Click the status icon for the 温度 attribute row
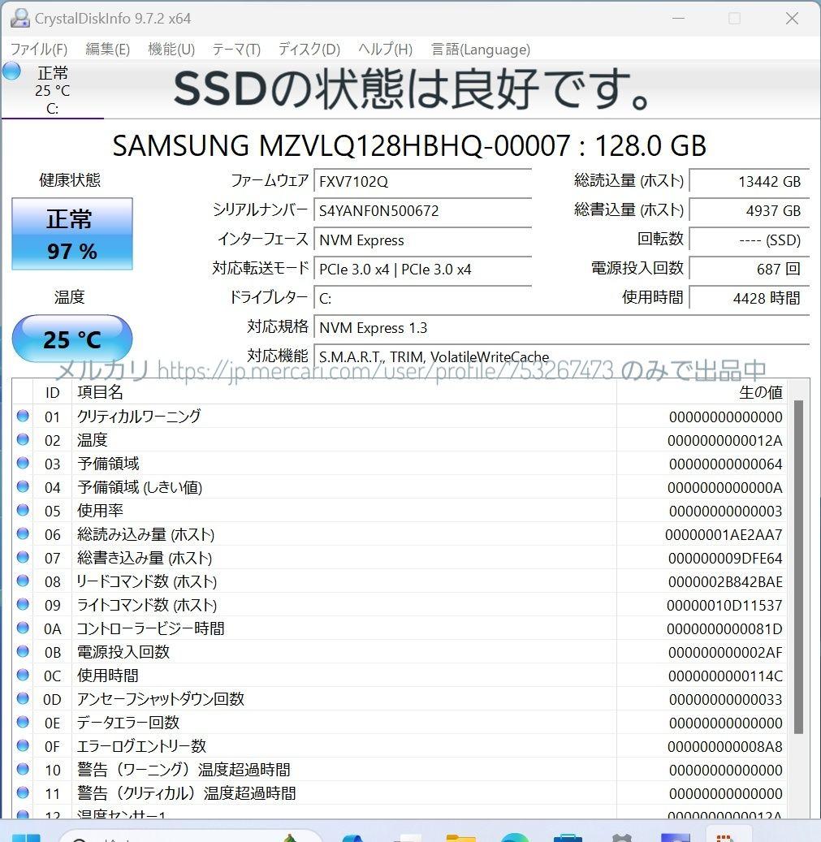 (22, 440)
